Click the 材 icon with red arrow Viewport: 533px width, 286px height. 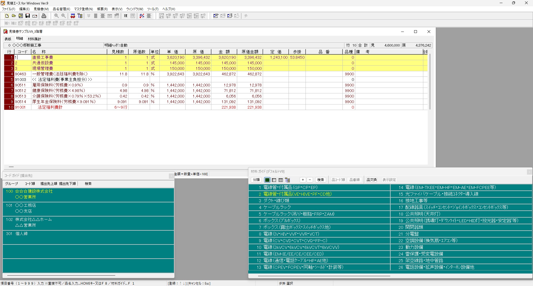click(142, 16)
